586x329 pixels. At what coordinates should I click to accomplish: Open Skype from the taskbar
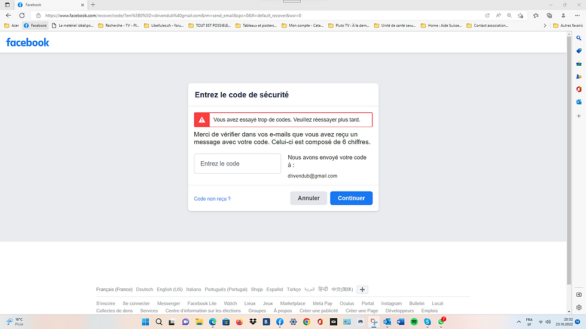point(428,322)
